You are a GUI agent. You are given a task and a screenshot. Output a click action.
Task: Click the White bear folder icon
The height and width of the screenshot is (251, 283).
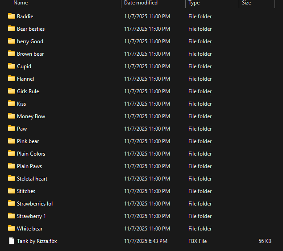click(x=12, y=229)
